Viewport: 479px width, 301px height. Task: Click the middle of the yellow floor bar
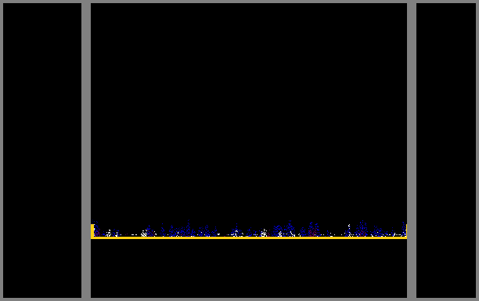click(249, 238)
